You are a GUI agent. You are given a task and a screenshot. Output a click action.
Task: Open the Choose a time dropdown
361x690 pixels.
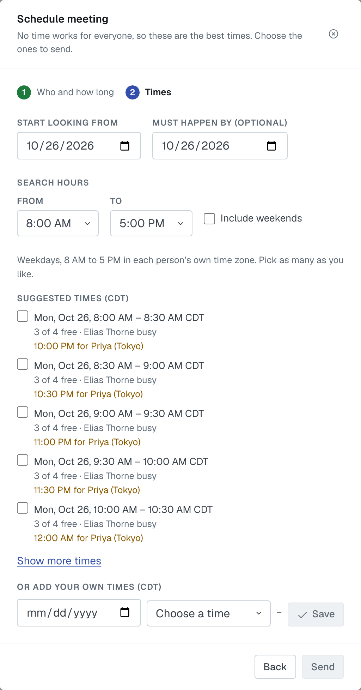(209, 613)
